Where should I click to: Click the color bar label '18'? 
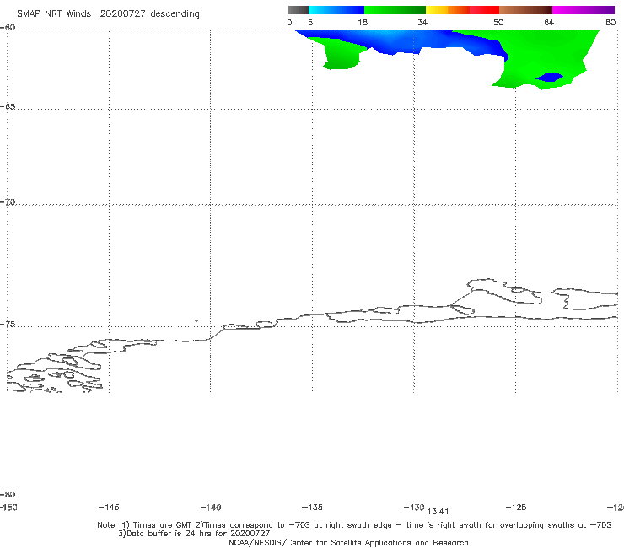[x=363, y=22]
